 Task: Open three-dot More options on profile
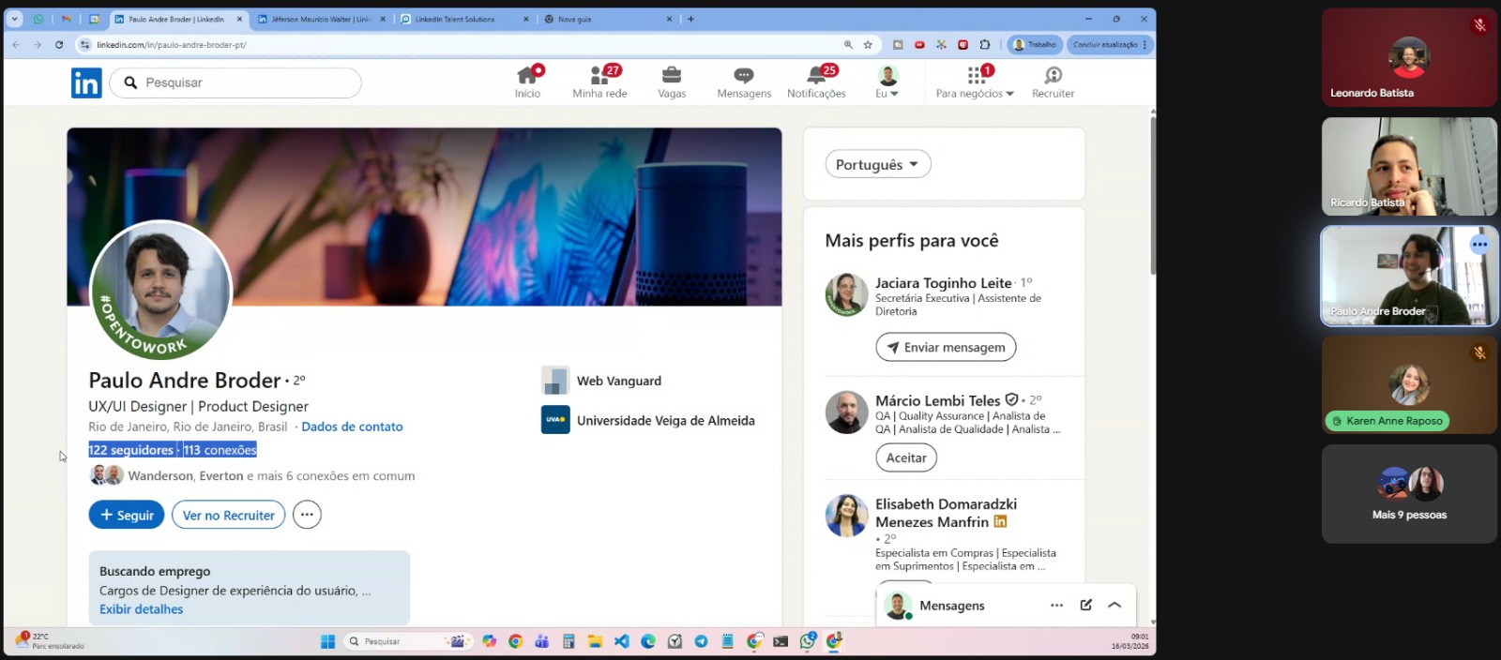(307, 515)
